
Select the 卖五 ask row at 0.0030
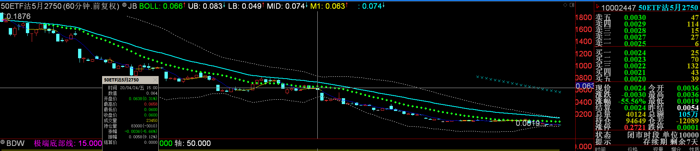pyautogui.click(x=647, y=17)
